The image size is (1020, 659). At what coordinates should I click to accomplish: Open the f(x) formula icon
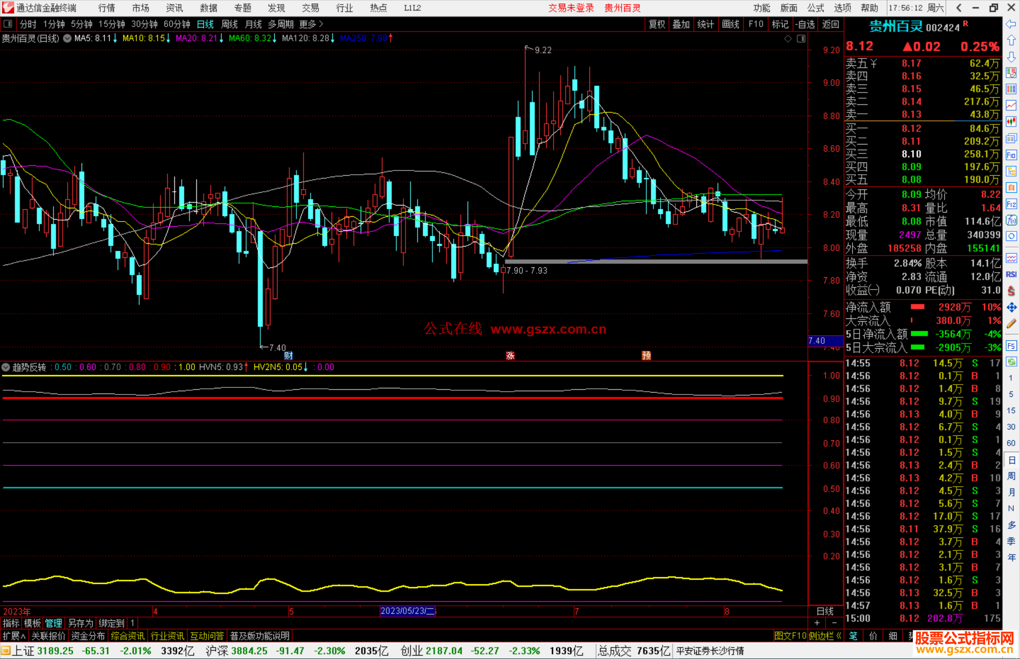1011,220
